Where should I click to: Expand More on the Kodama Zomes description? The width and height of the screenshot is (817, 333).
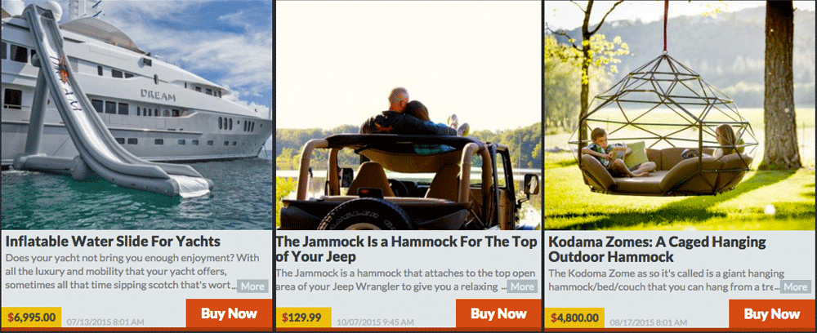coord(796,286)
